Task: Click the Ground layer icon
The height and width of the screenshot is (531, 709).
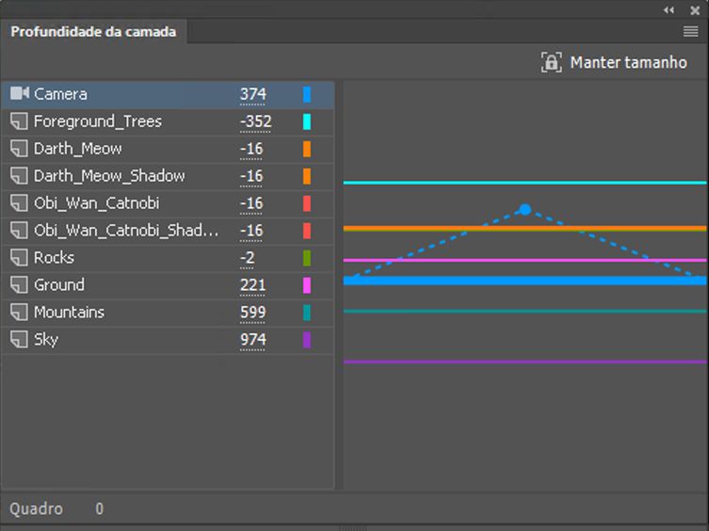Action: [19, 285]
